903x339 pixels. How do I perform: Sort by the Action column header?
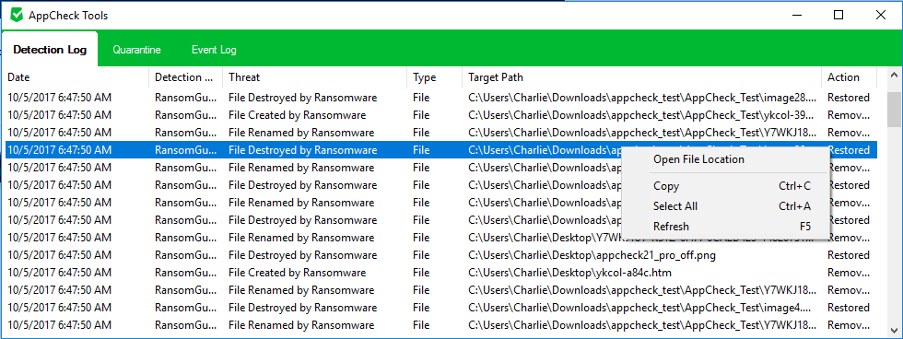pos(850,77)
